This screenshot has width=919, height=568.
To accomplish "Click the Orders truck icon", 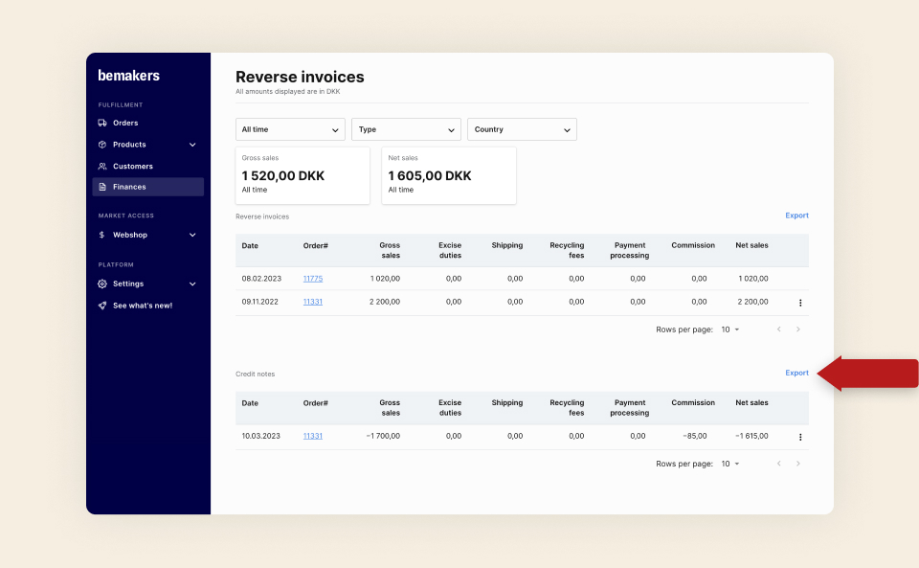I will (102, 124).
